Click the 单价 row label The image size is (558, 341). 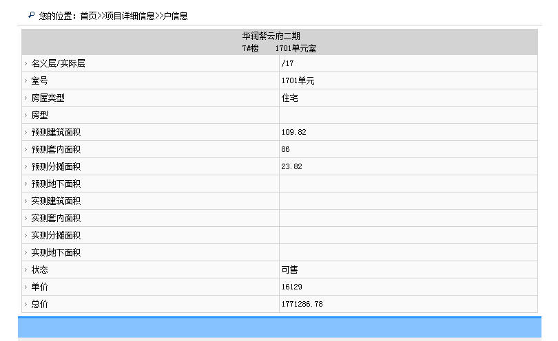39,287
